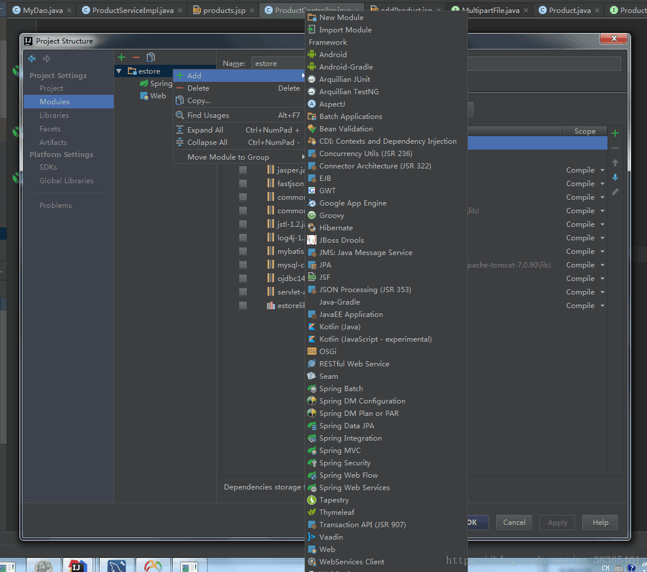
Task: Click IntelliJ IDEA icon in Windows taskbar
Action: (78, 566)
